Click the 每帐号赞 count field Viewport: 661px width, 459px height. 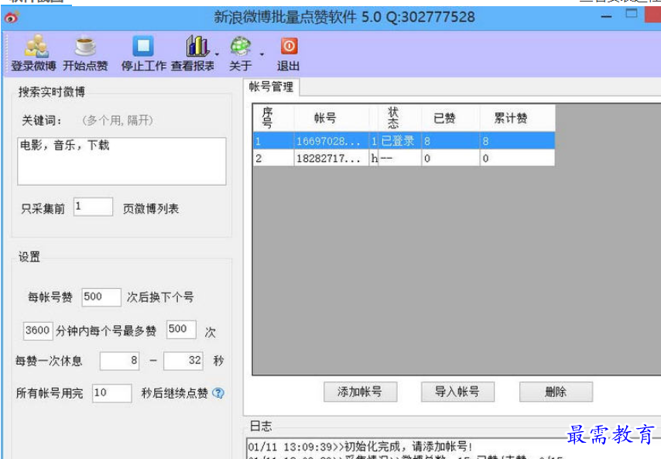pos(101,297)
